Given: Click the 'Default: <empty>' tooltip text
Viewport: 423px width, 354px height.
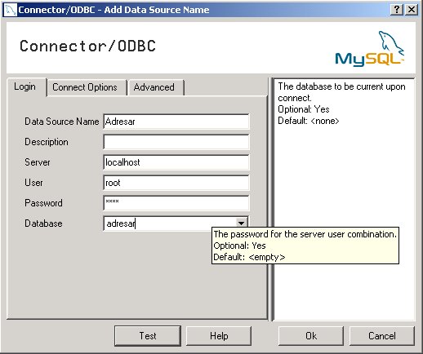Looking at the screenshot, I should coord(249,257).
